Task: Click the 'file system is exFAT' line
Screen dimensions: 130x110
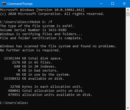Action: pos(37,26)
